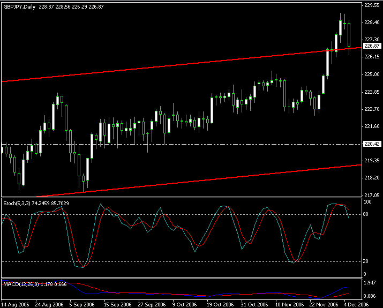Click the 226.15 price axis label
Image resolution: width=383 pixels, height=308 pixels.
[372, 57]
